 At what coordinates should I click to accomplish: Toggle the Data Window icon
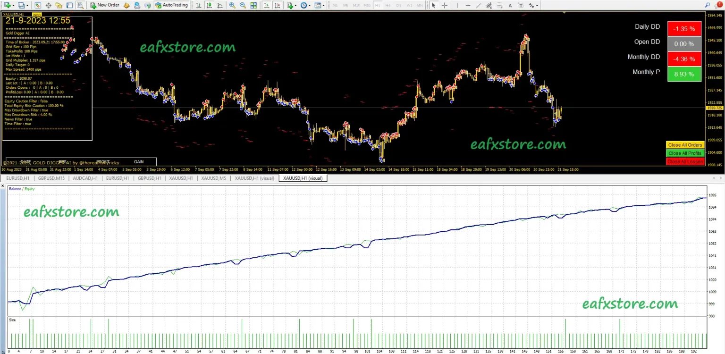tap(48, 5)
